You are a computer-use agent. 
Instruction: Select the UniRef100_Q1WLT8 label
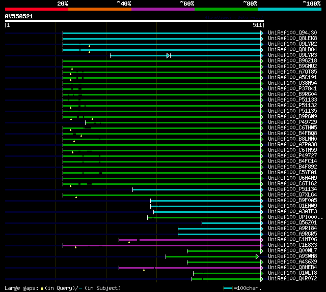(x=292, y=273)
